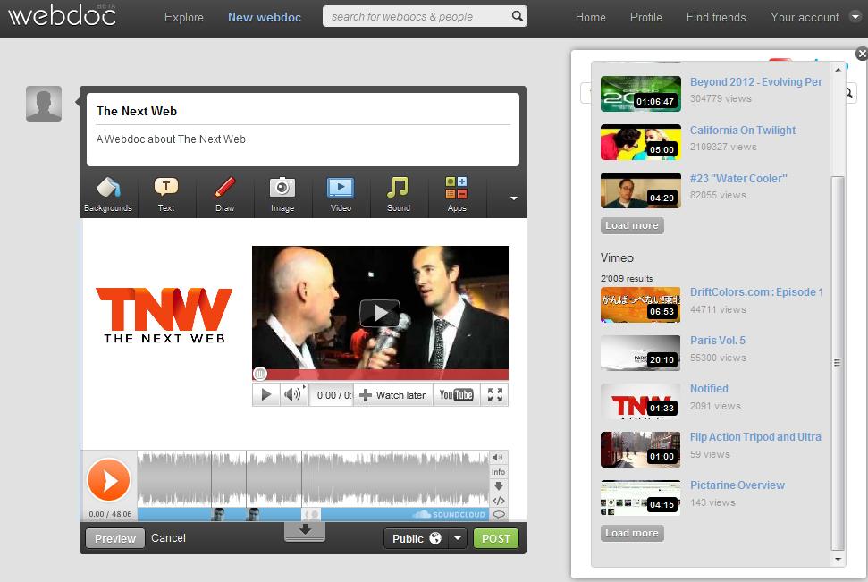Close the video search panel
Image resolution: width=868 pixels, height=582 pixels.
click(862, 54)
